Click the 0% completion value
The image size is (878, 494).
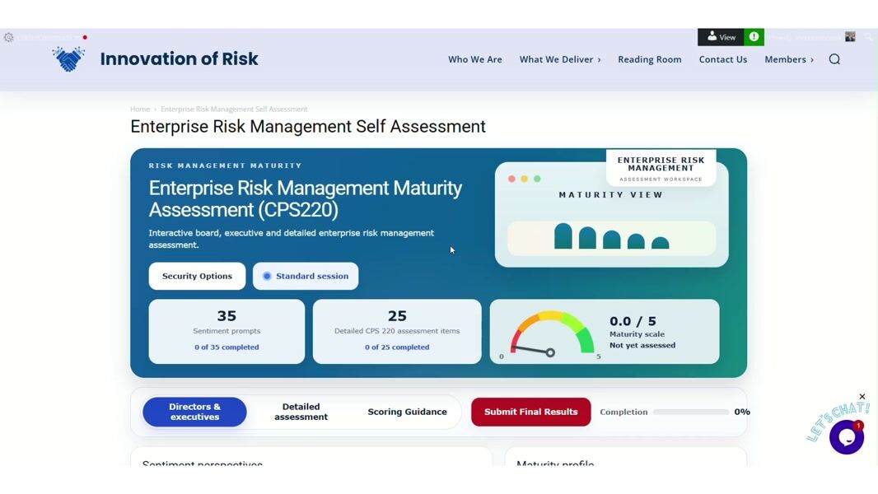coord(742,412)
